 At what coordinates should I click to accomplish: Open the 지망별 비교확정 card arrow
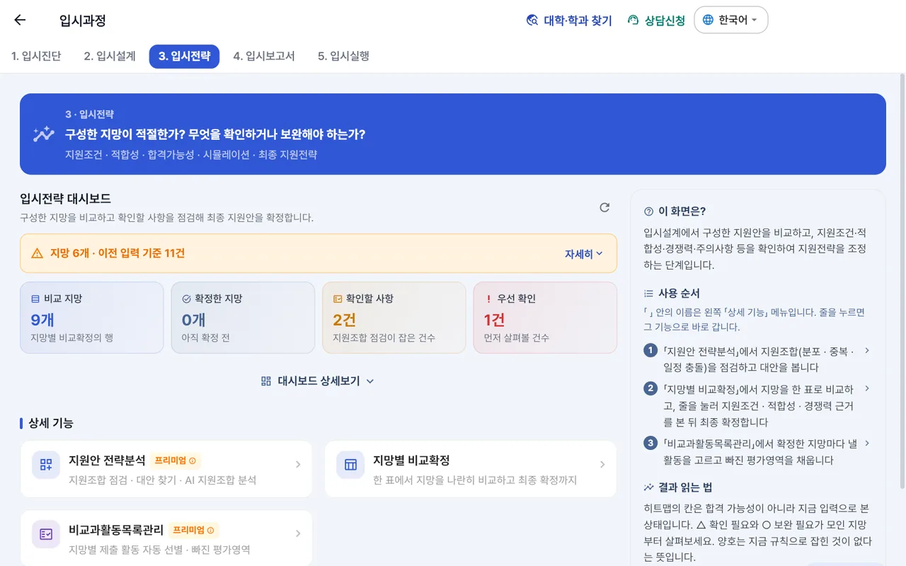pos(602,465)
